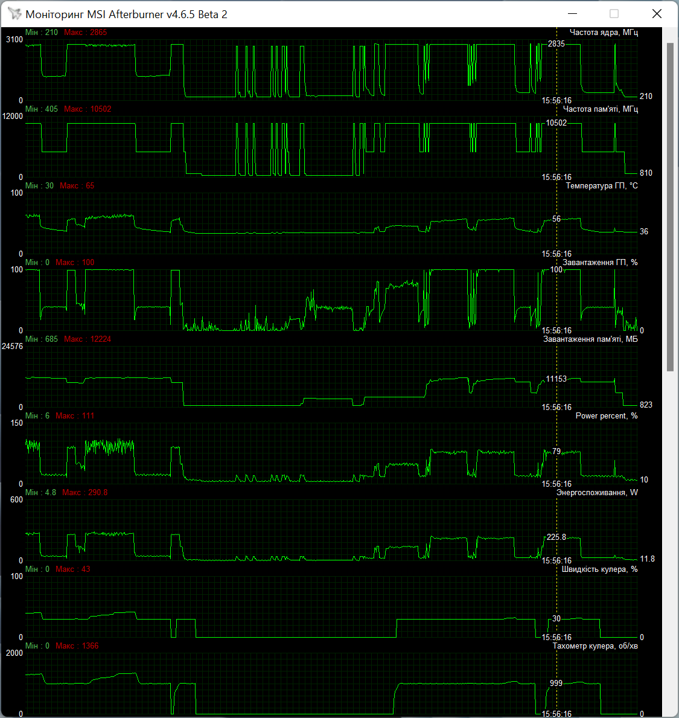Click the 'Макс : 2865' core clock value

tap(86, 33)
